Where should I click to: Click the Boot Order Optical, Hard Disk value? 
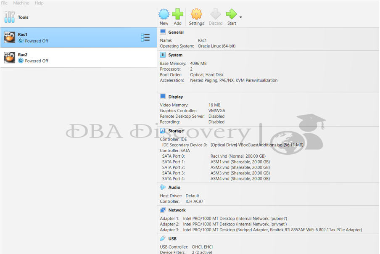click(207, 75)
